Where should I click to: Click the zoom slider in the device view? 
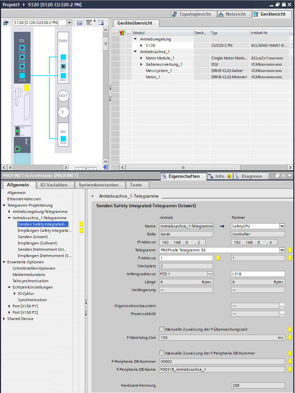[86, 167]
